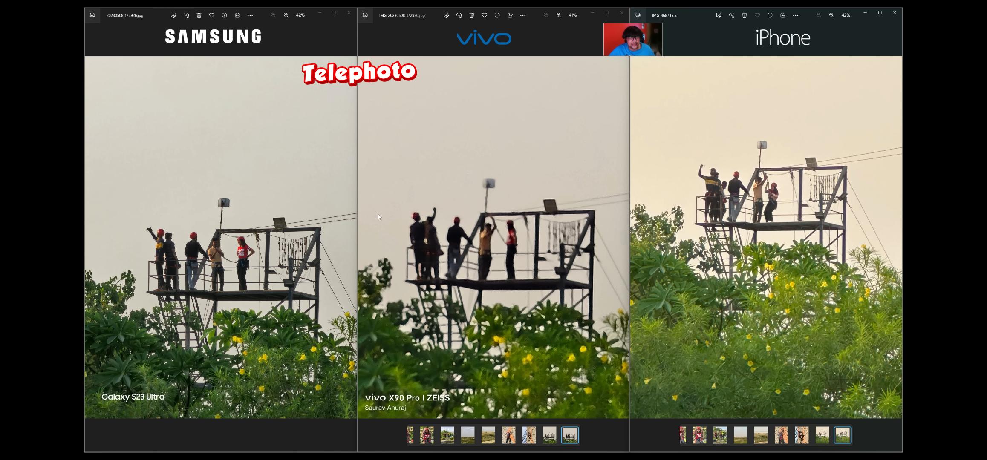Open the See more menu in iPhone window
The width and height of the screenshot is (987, 460).
click(796, 15)
